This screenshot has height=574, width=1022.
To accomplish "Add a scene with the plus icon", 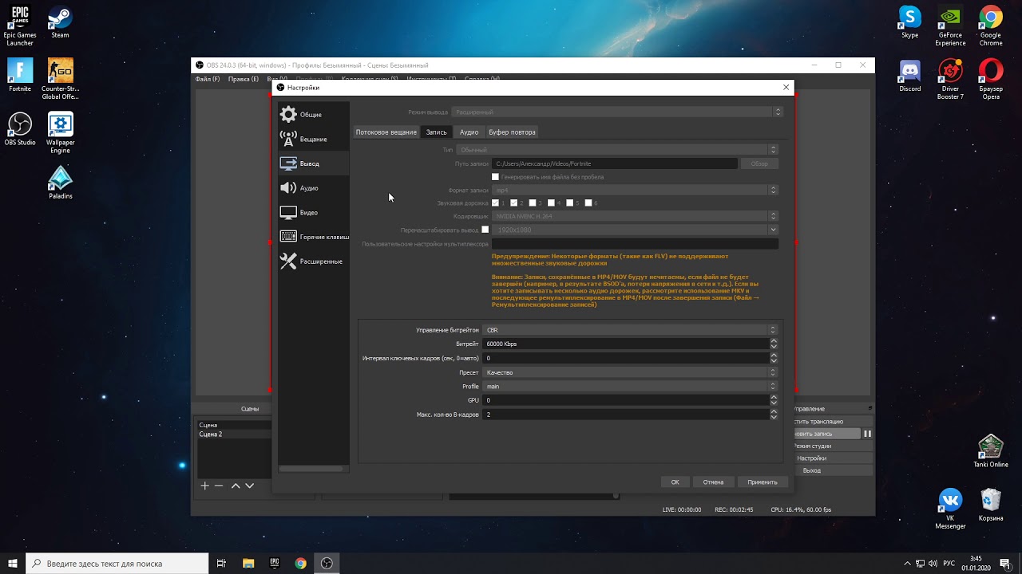I will coord(204,486).
